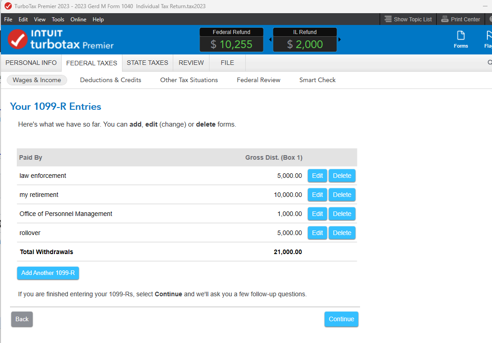Go to the Deductions & Credits section

coord(111,80)
